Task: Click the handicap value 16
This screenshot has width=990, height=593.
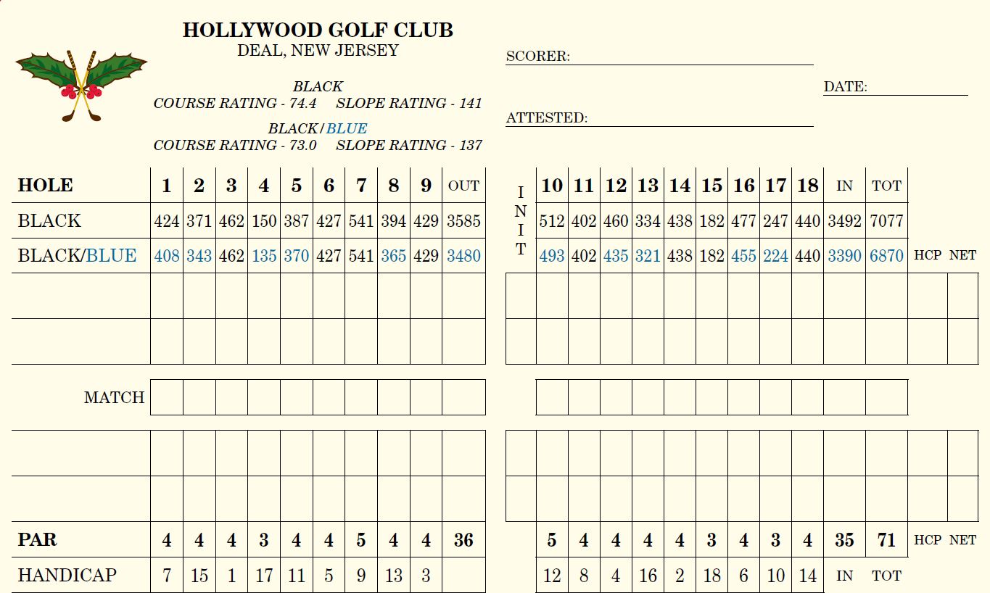Action: [x=648, y=576]
